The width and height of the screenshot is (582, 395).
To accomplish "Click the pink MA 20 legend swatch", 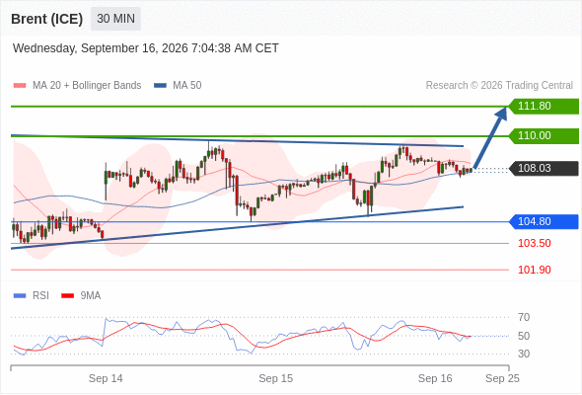I will point(20,86).
